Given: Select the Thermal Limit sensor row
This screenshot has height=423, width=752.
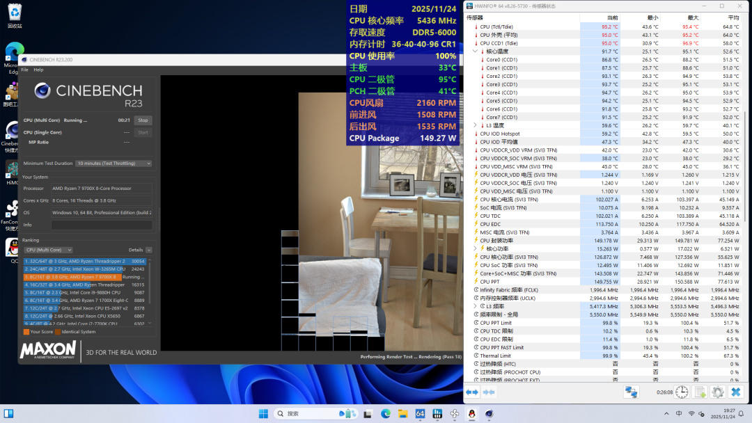Looking at the screenshot, I should pos(603,356).
